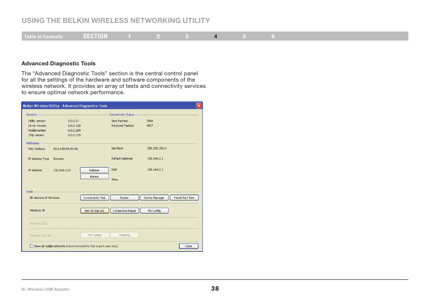Go to section 2
This screenshot has height=301, width=430.
pos(158,36)
